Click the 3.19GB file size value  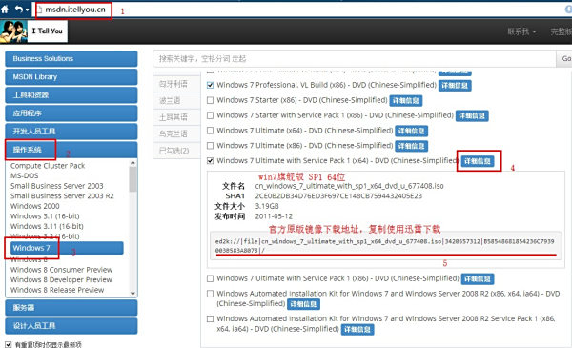pyautogui.click(x=267, y=206)
